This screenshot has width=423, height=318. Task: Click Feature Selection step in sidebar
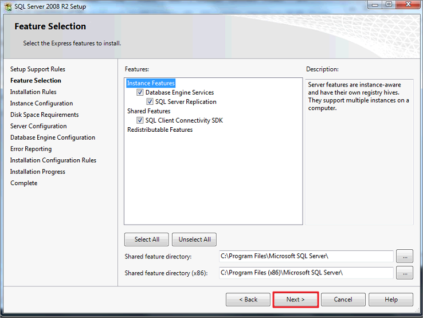pos(36,80)
